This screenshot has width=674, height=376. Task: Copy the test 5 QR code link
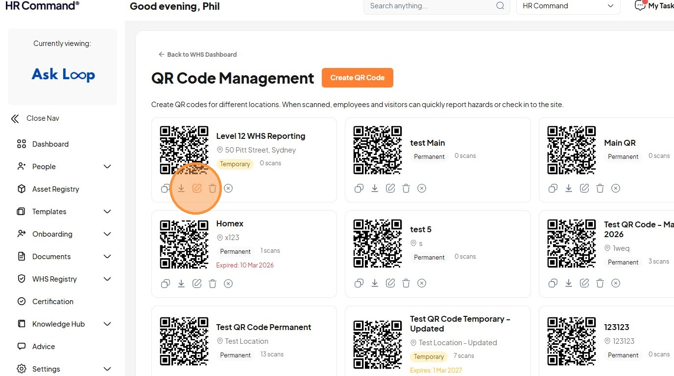pos(359,283)
